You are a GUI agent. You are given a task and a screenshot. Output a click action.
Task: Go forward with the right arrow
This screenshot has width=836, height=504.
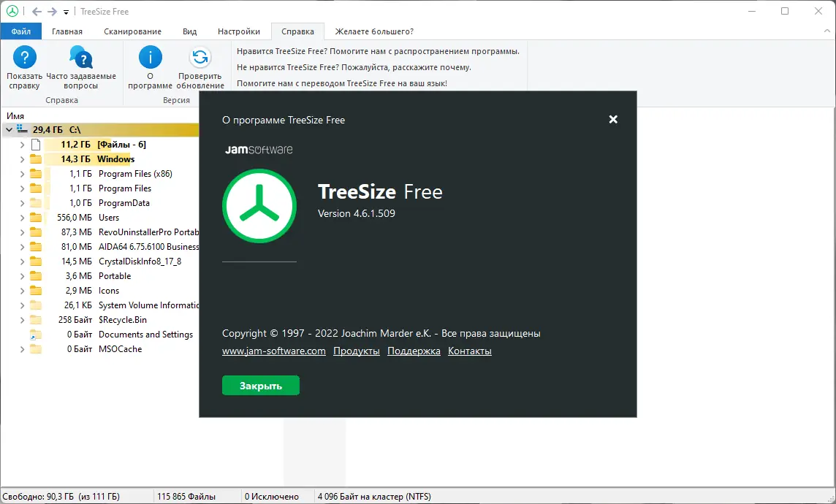click(52, 12)
